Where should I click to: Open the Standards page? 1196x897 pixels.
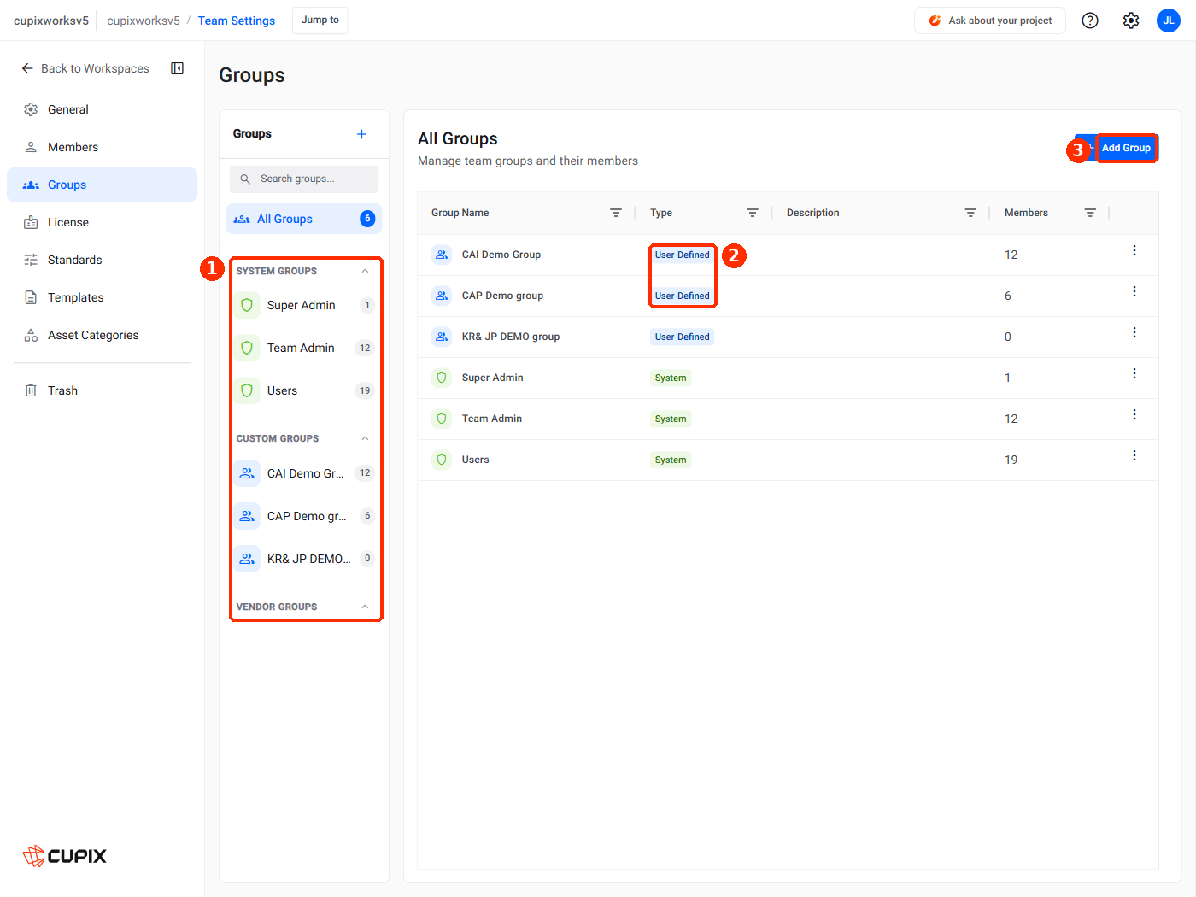click(102, 260)
